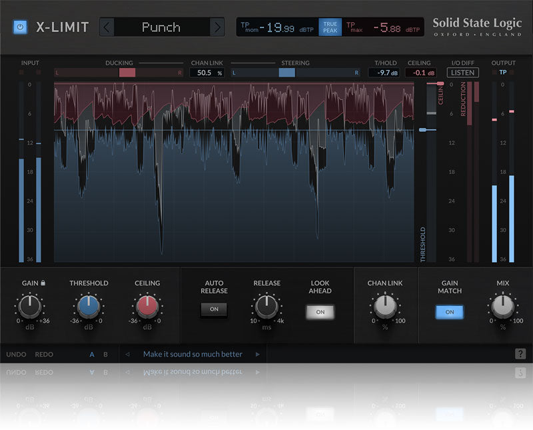Screen dimensions: 533x430
Task: Click the Chan Link knob
Action: point(385,306)
